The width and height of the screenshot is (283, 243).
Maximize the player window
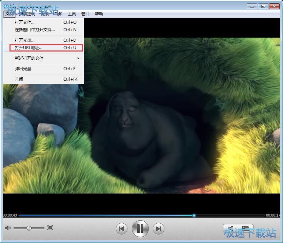pyautogui.click(x=263, y=6)
